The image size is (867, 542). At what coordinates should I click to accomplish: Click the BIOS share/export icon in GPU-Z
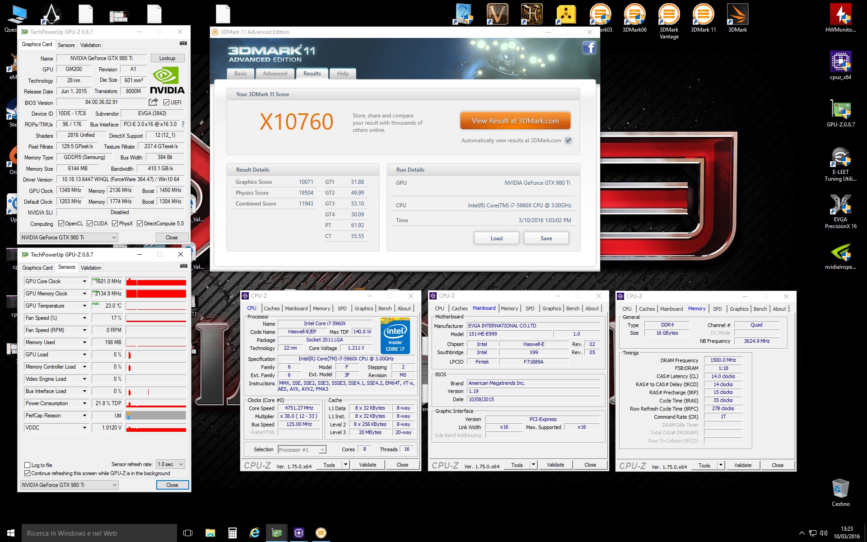pos(154,102)
